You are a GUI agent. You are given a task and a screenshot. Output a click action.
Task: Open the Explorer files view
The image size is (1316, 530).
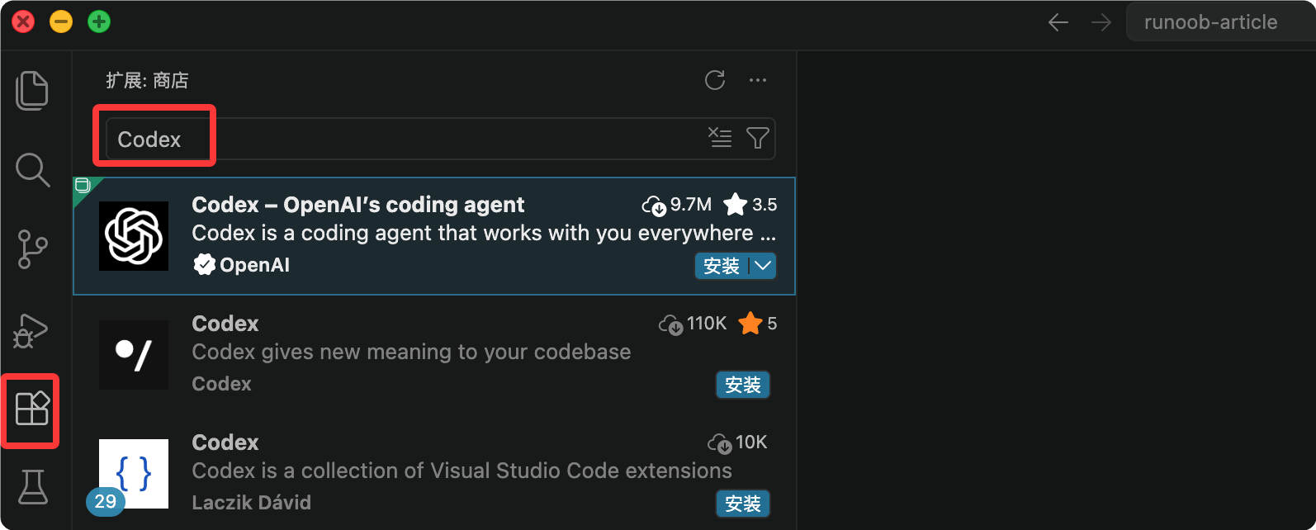32,90
